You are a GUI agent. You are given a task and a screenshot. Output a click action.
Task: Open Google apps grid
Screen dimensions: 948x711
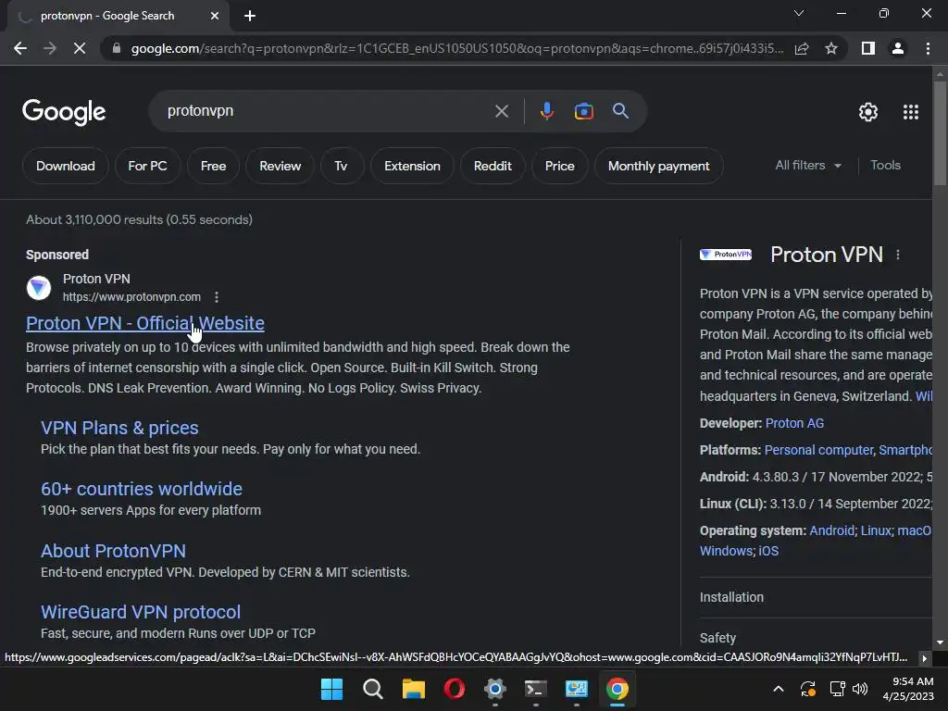point(911,112)
